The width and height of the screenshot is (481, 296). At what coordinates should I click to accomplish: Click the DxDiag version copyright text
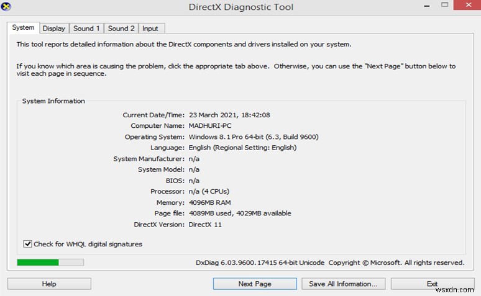point(329,263)
